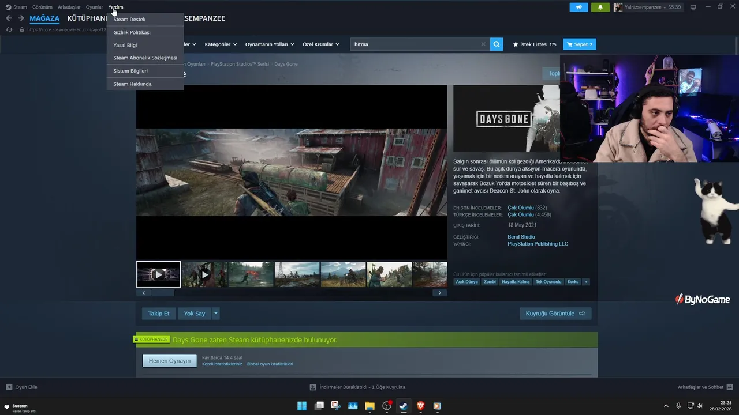Switch to OBS Studio in the taskbar

pyautogui.click(x=387, y=406)
